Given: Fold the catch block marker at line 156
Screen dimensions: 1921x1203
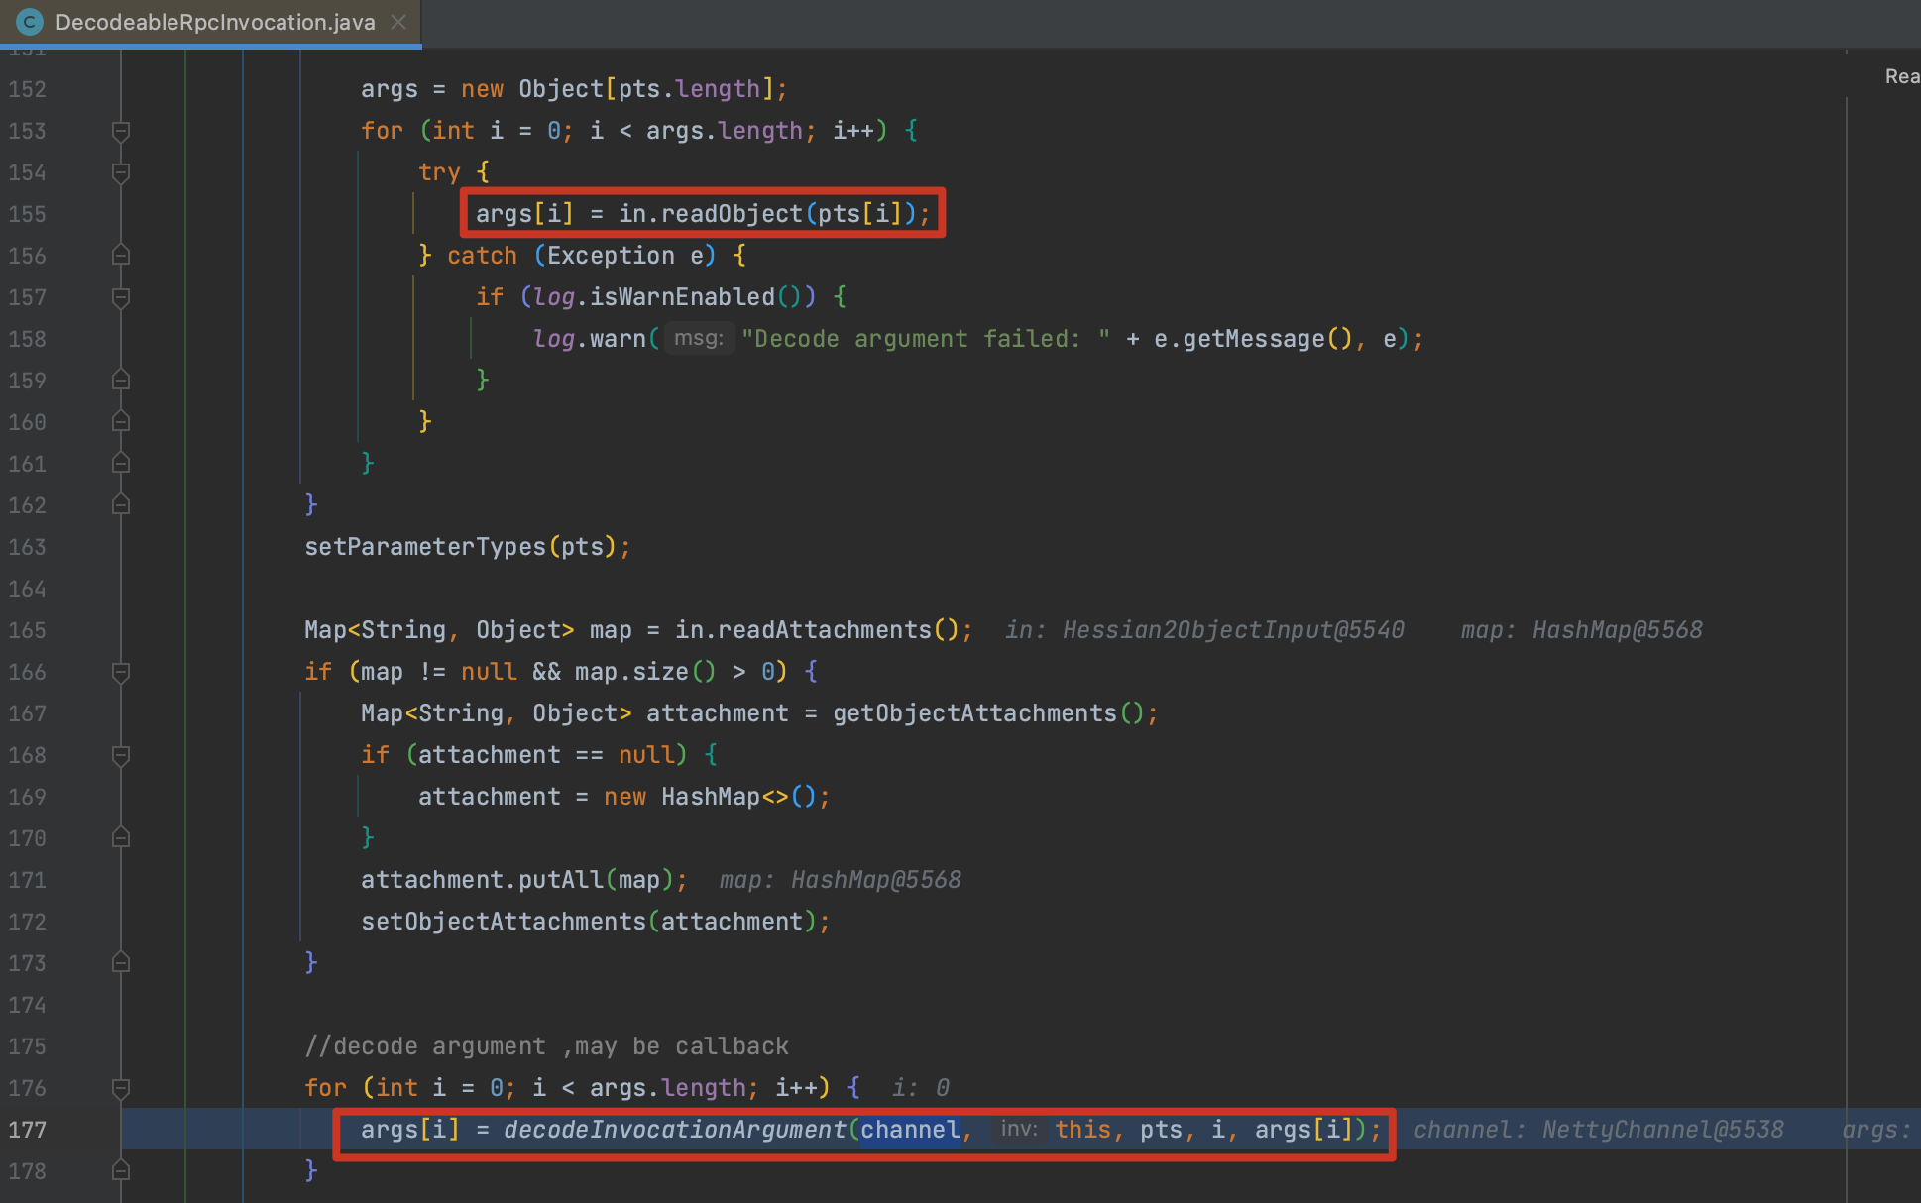Looking at the screenshot, I should pyautogui.click(x=121, y=256).
